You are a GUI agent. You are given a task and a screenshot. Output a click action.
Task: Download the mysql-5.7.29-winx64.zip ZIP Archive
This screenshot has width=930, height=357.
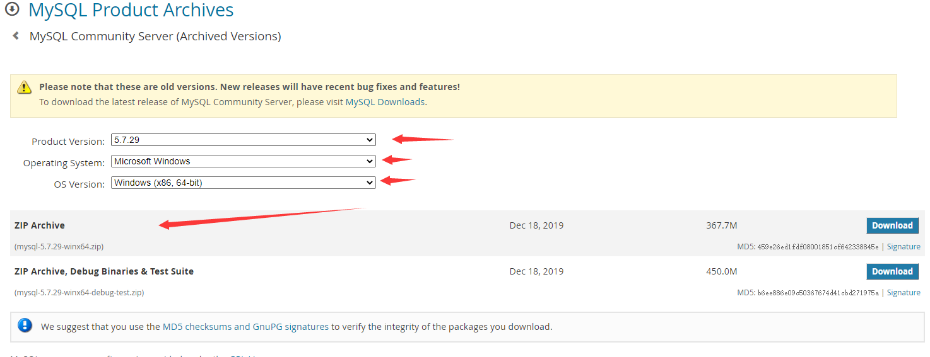click(892, 225)
